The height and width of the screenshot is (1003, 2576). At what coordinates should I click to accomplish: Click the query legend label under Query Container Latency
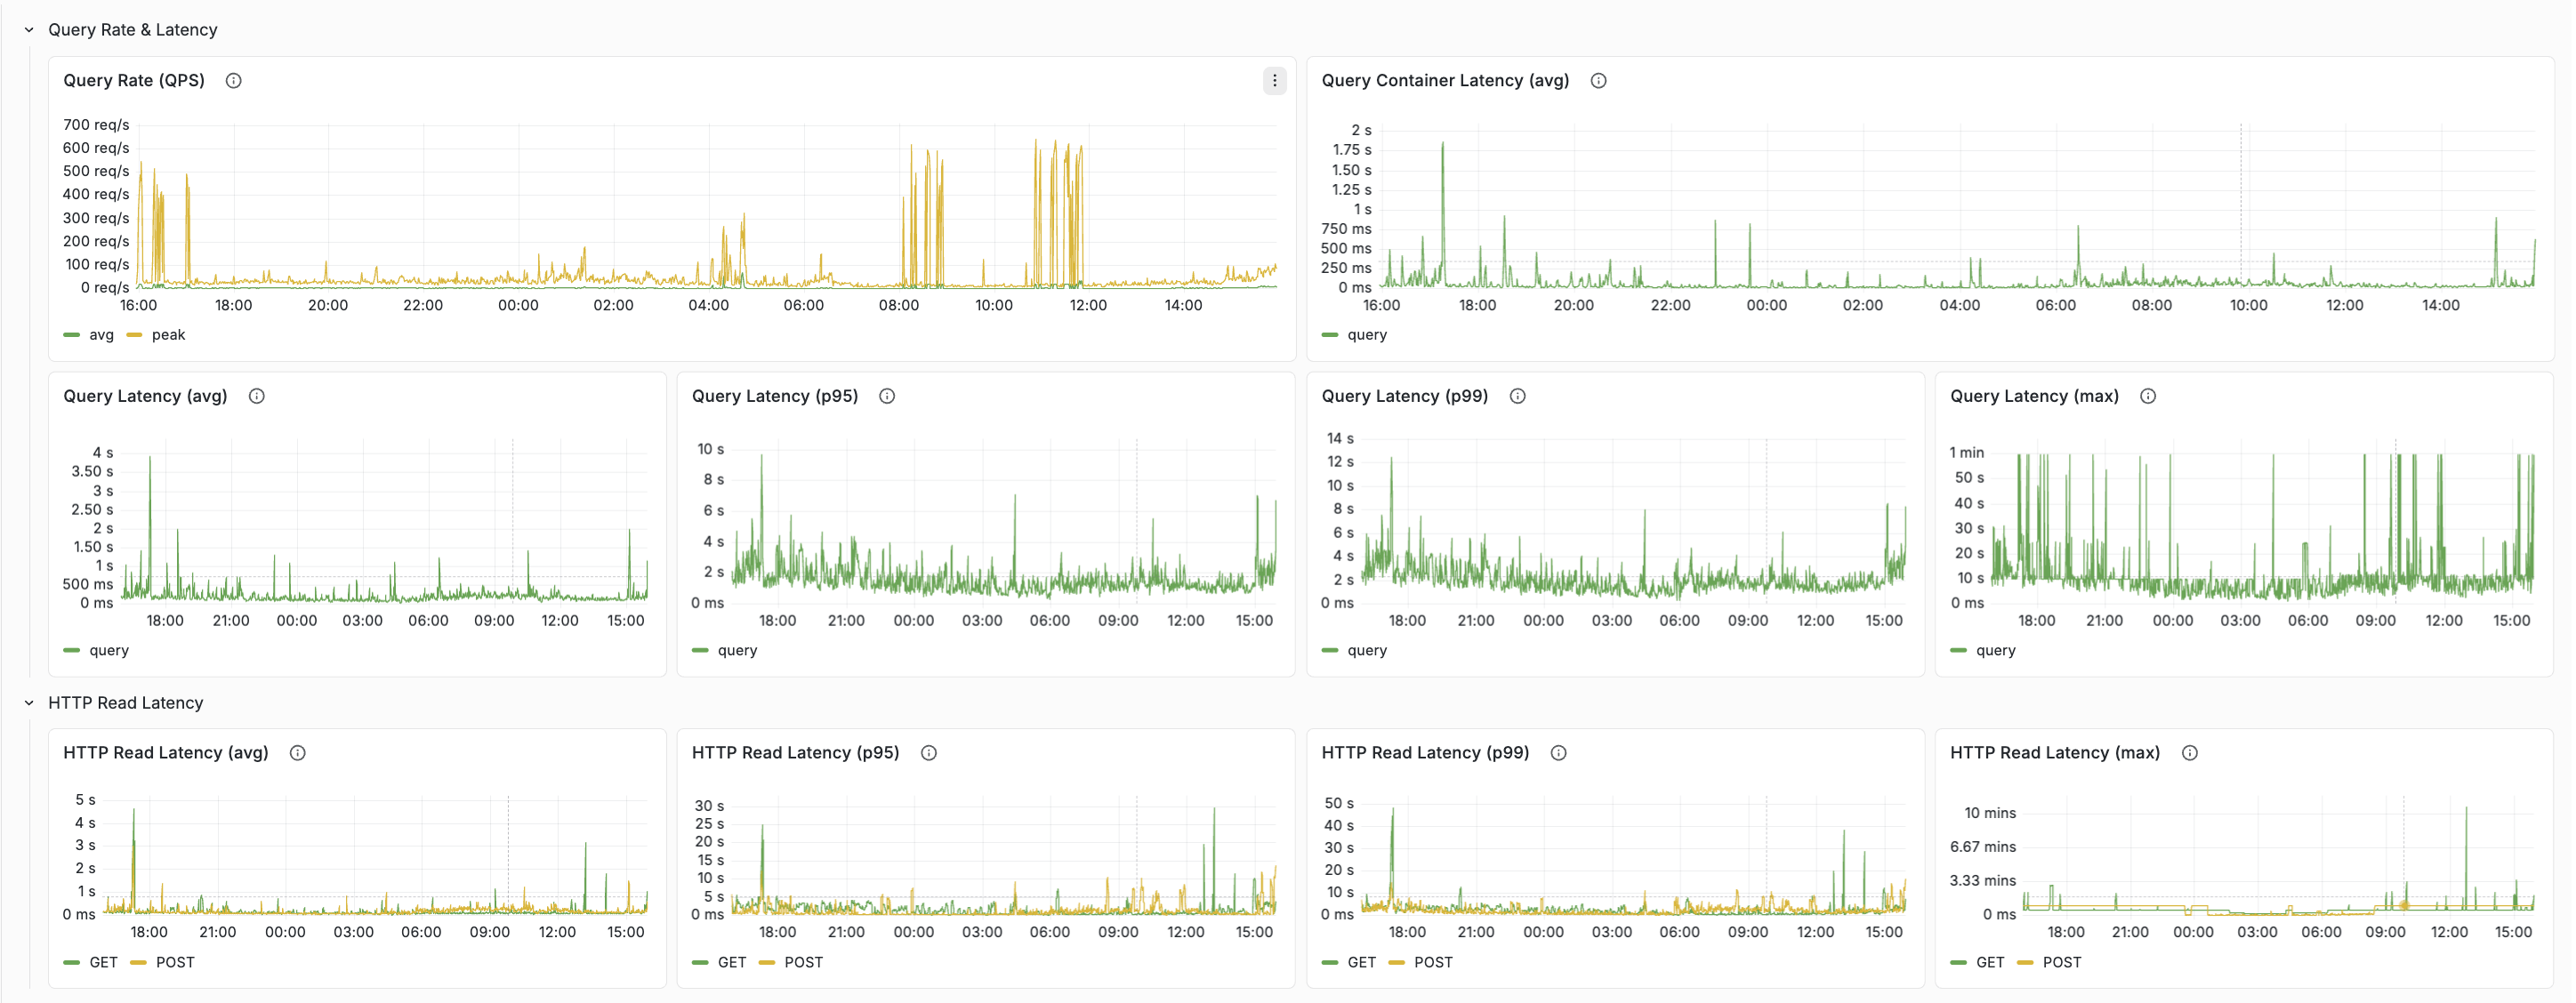point(1366,335)
